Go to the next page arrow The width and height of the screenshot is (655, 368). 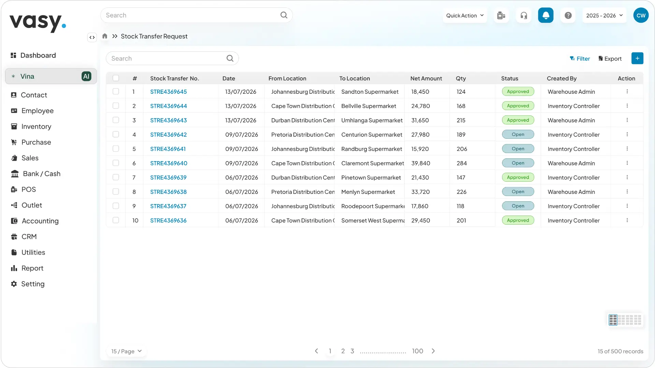click(433, 351)
